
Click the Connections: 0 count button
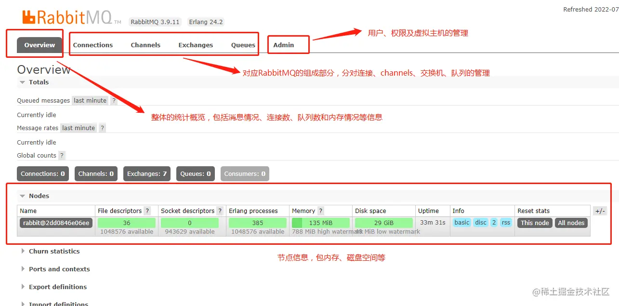point(43,174)
